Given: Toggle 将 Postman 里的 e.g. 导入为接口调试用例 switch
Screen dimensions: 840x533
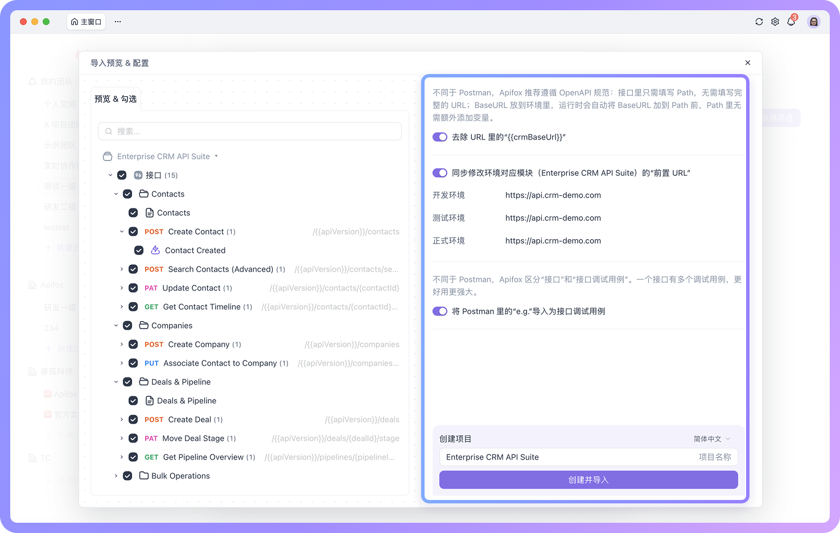Looking at the screenshot, I should pos(440,311).
